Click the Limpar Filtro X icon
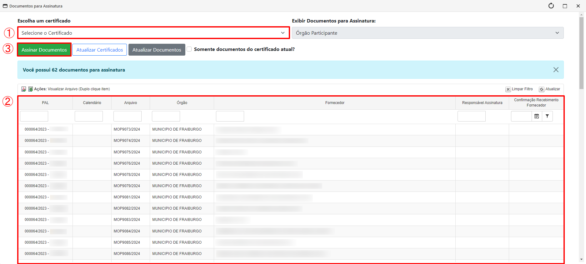Viewport: 586px width, 264px height. (508, 89)
